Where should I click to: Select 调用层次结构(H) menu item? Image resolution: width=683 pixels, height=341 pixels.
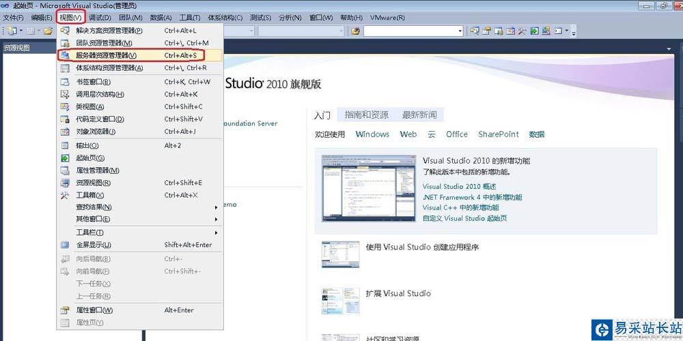tap(140, 94)
